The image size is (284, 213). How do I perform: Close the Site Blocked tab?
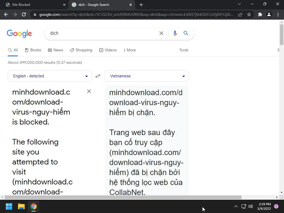pos(64,5)
